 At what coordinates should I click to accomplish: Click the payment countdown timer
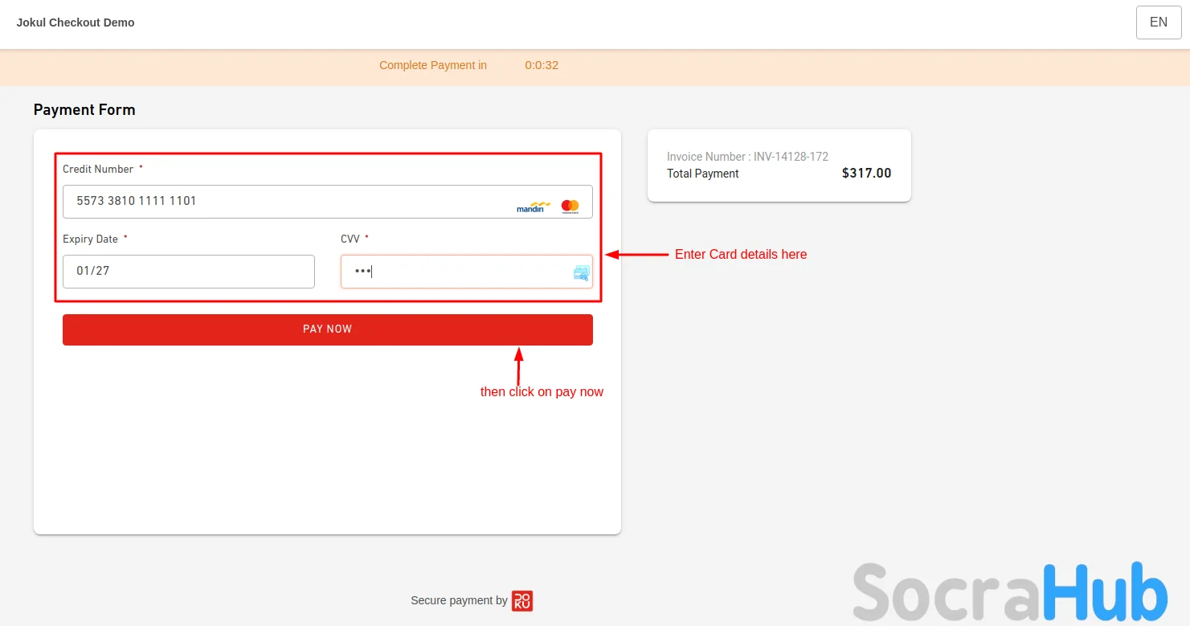tap(542, 65)
